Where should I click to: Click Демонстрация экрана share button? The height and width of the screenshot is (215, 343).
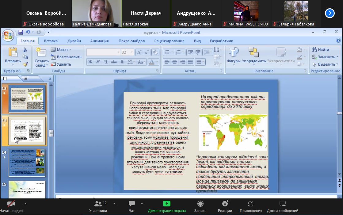[167, 206]
